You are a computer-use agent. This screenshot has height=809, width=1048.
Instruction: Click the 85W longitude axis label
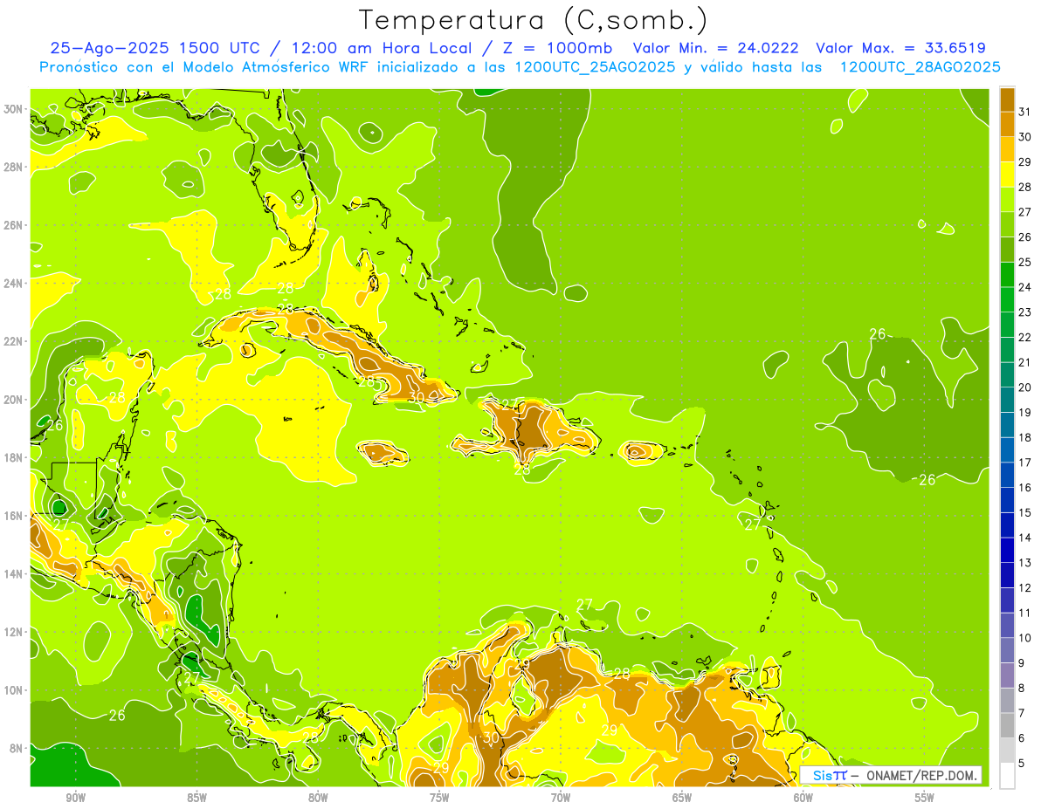pos(196,797)
